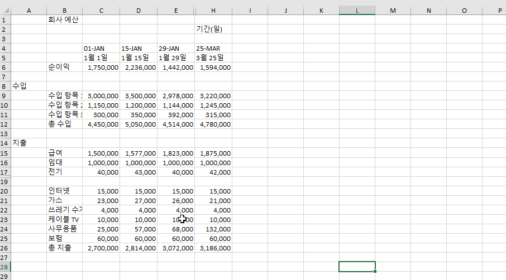Viewport: 506px width, 280px height.
Task: Select column C header
Action: (101, 11)
